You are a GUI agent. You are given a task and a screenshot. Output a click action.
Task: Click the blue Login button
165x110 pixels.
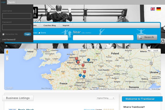(x=28, y=34)
